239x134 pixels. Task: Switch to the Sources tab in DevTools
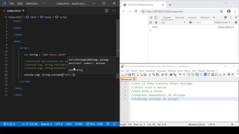pos(192,17)
